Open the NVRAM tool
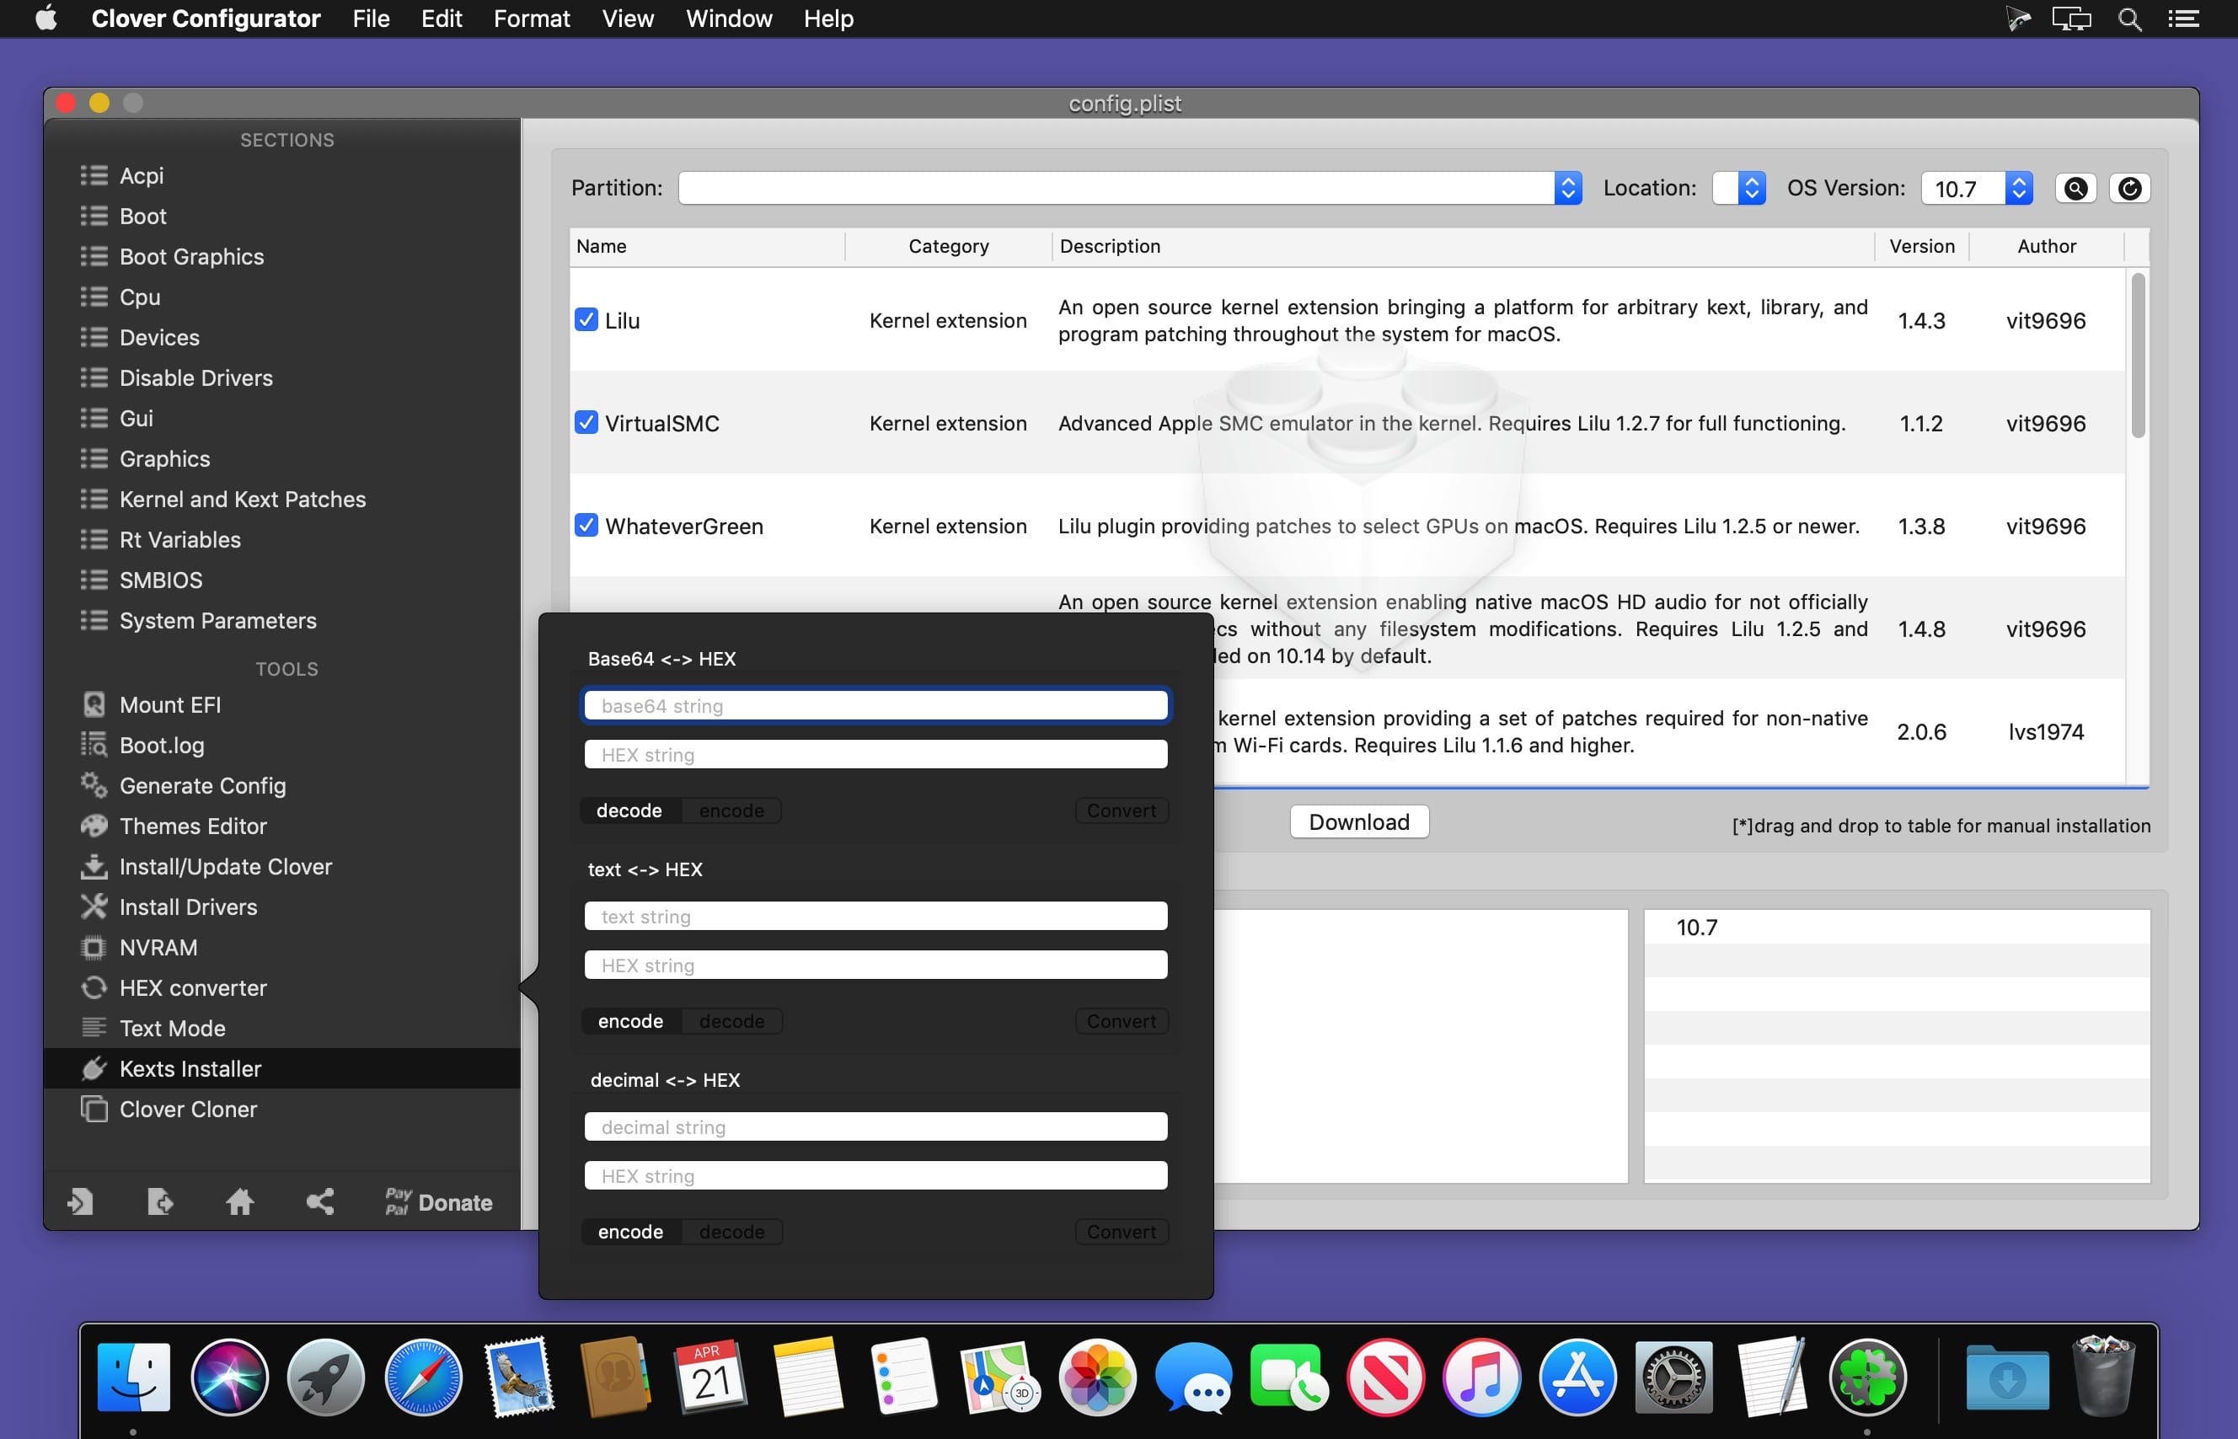The width and height of the screenshot is (2238, 1439). [x=158, y=948]
